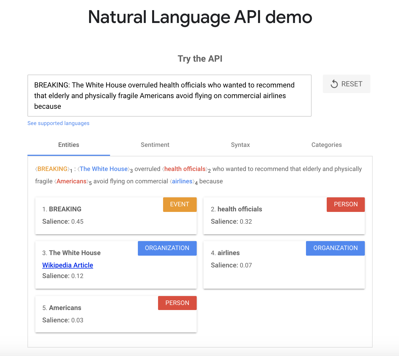Click the Salience: 0.32 value

click(x=231, y=221)
